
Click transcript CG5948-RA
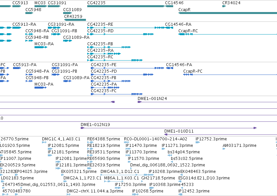(29, 34)
